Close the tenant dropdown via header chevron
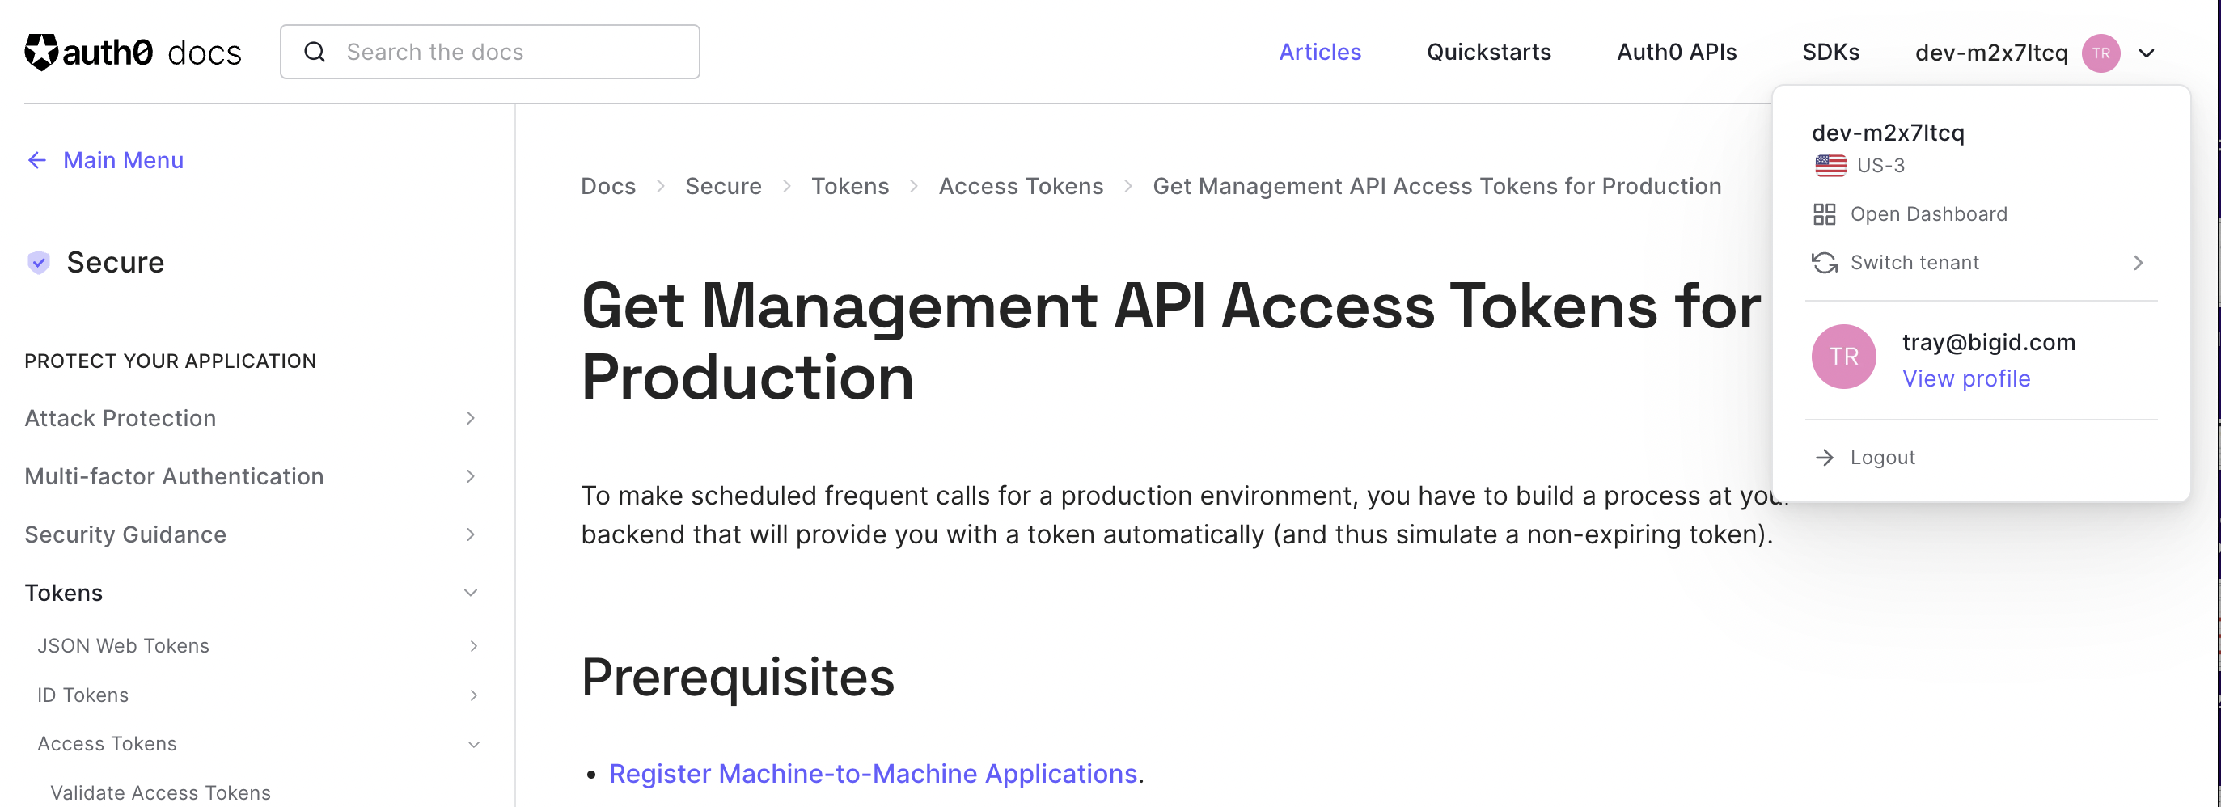 point(2146,53)
